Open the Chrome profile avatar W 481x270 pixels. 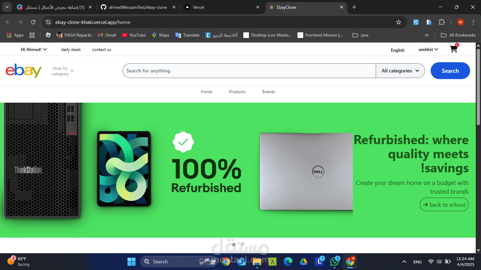461,22
